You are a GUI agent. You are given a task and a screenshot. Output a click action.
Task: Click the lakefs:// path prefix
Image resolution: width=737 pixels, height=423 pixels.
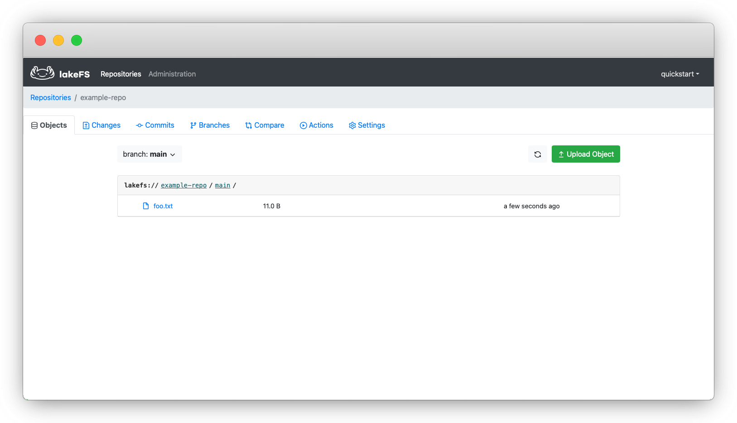click(141, 186)
